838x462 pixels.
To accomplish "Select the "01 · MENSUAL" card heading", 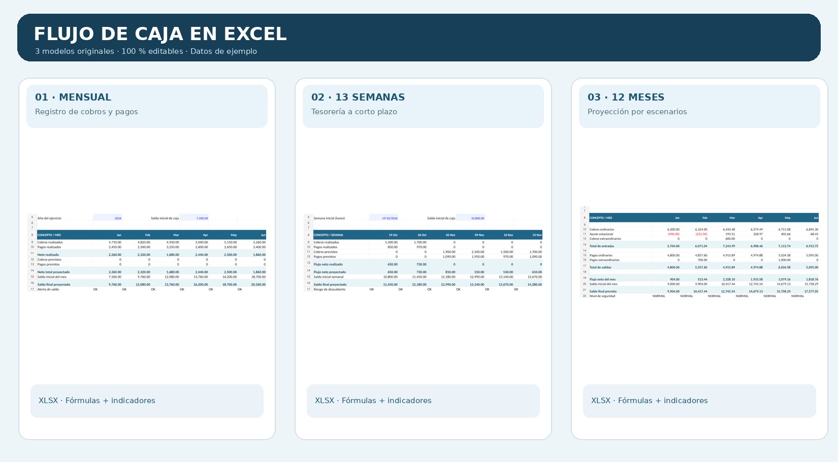I will click(73, 97).
